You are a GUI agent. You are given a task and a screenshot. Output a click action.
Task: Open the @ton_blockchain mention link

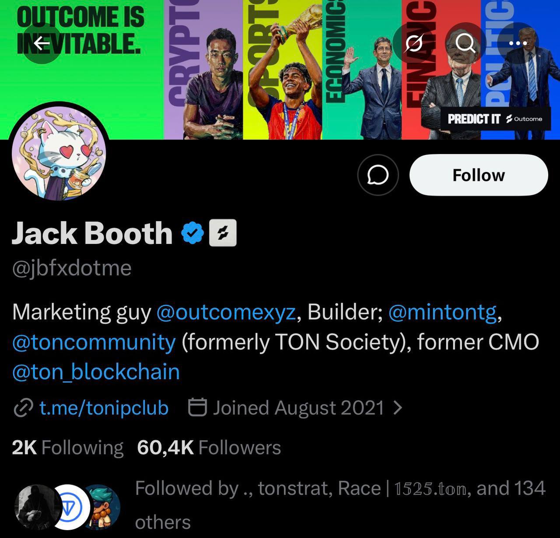96,372
